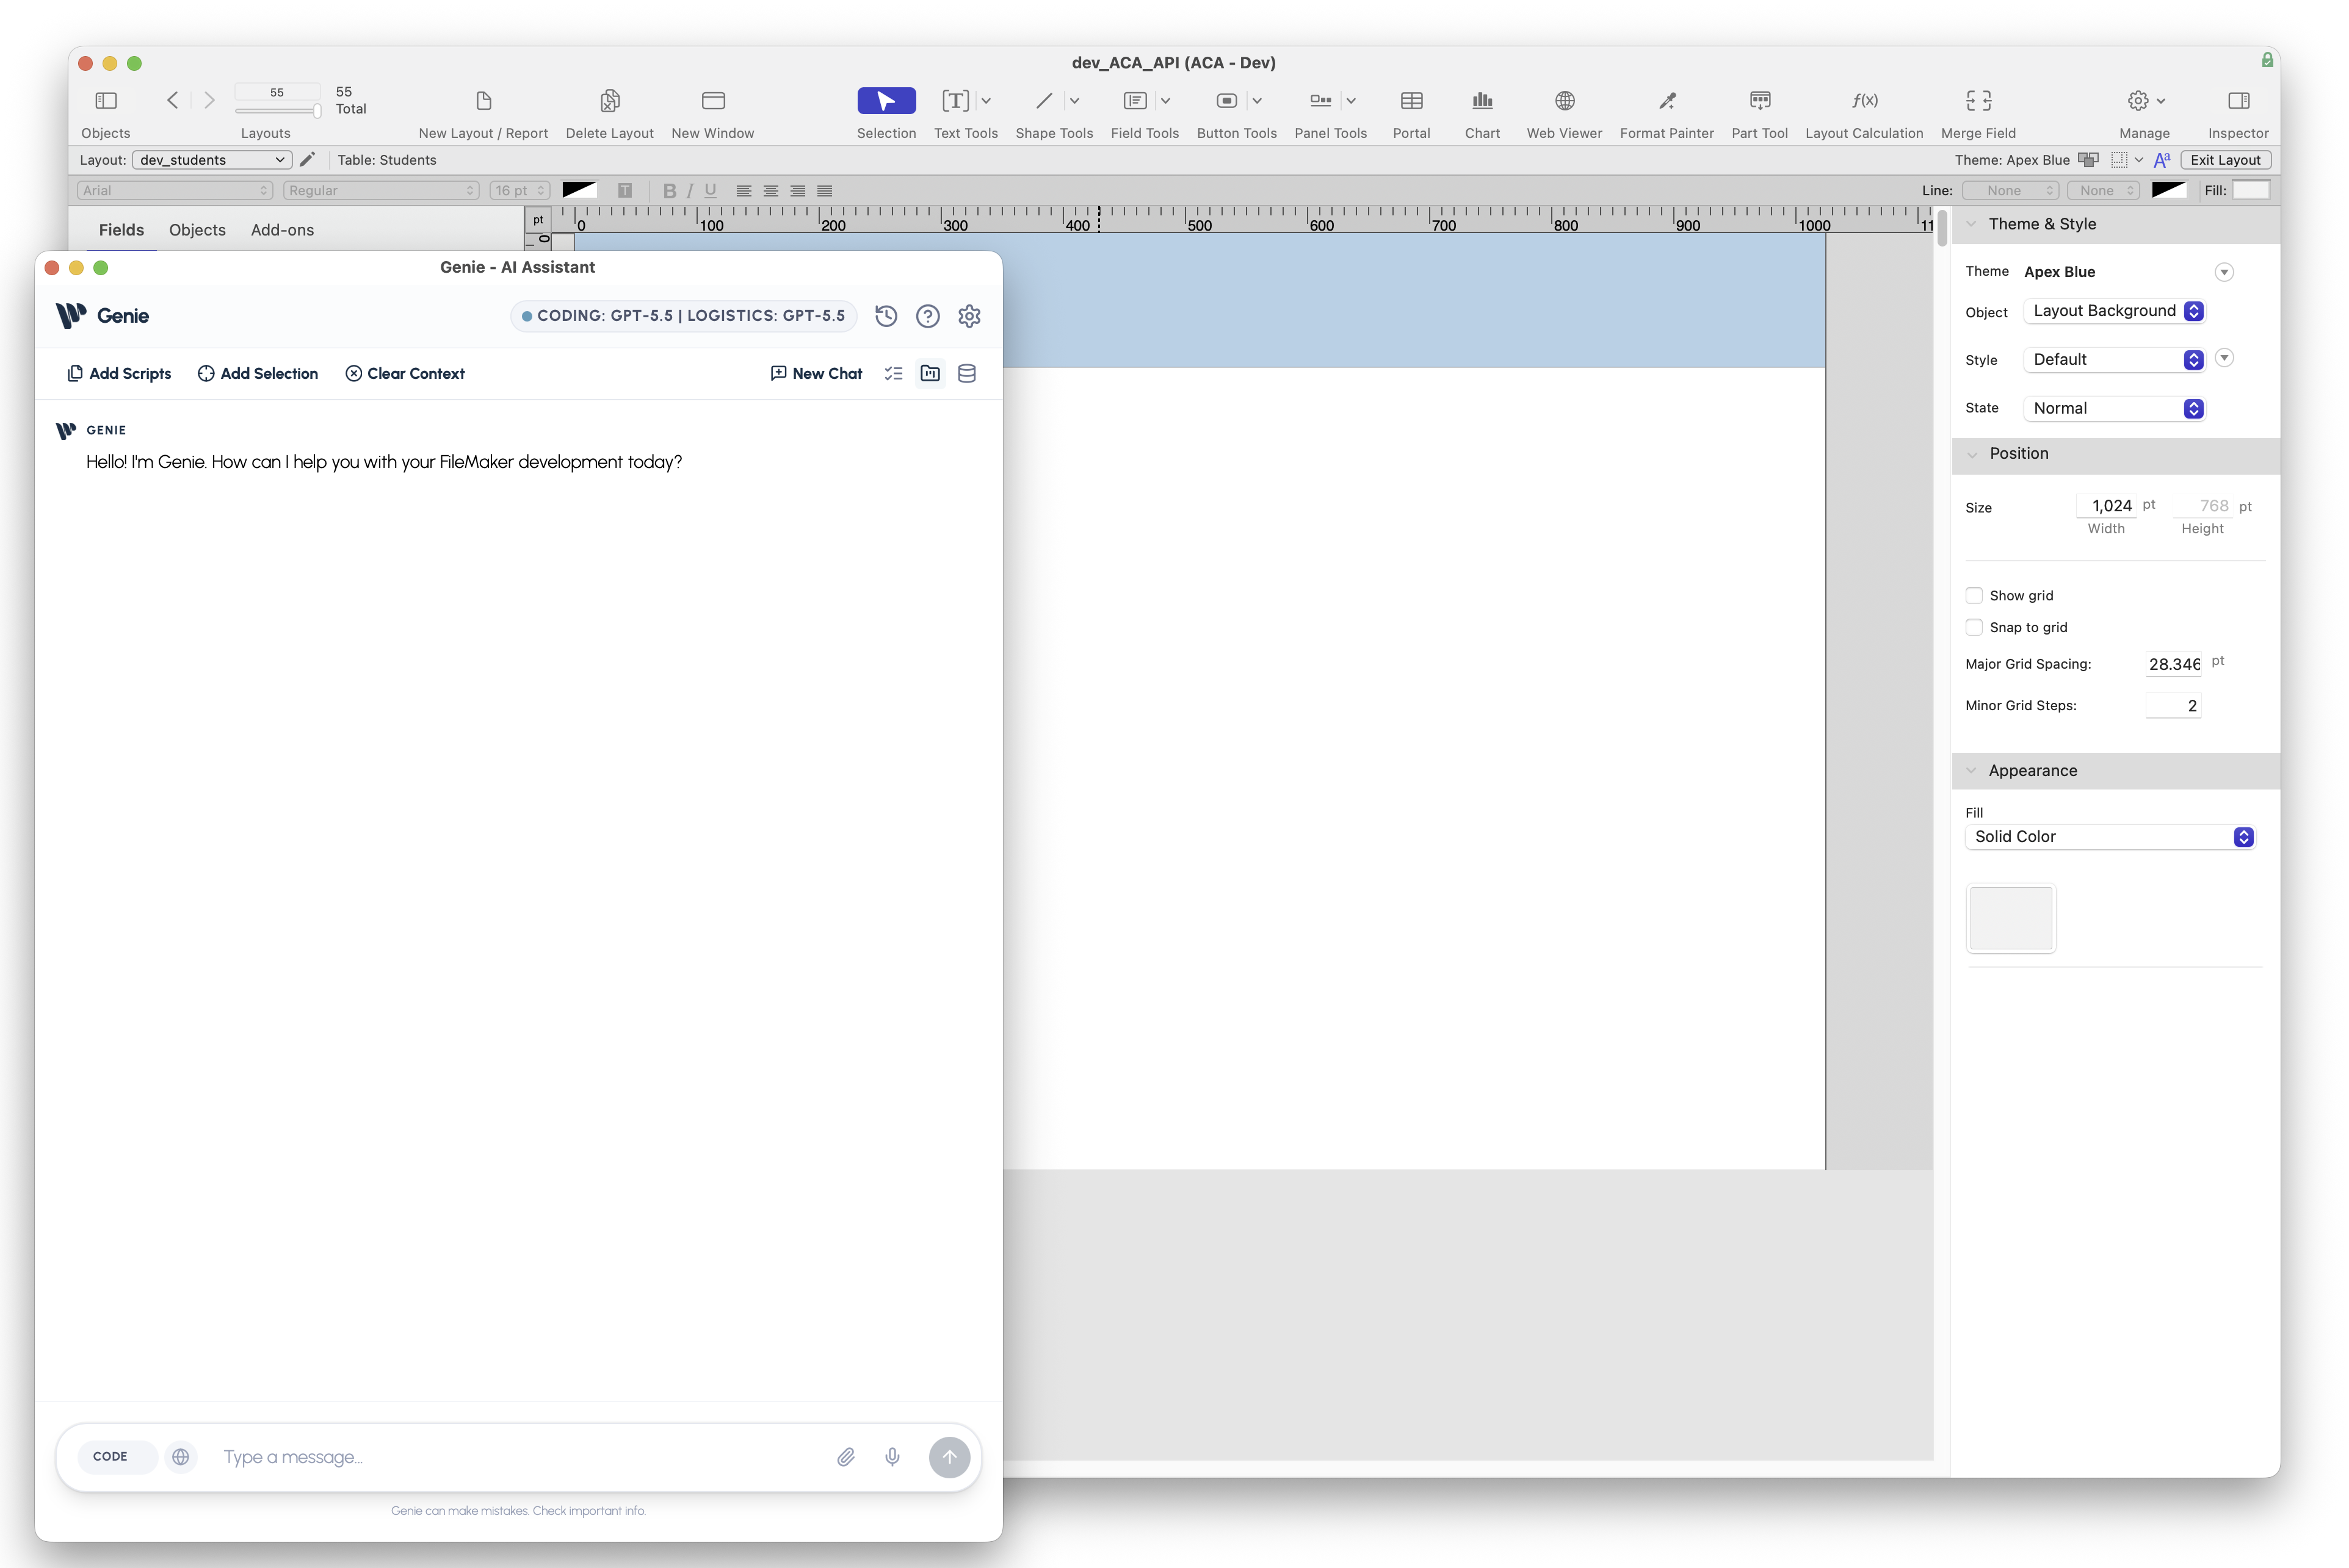Select the Field Tools icon
This screenshot has height=1568, width=2349.
(1134, 101)
